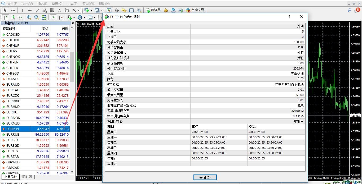
Task: Open the 图表(C) menu
Action: 57,4
